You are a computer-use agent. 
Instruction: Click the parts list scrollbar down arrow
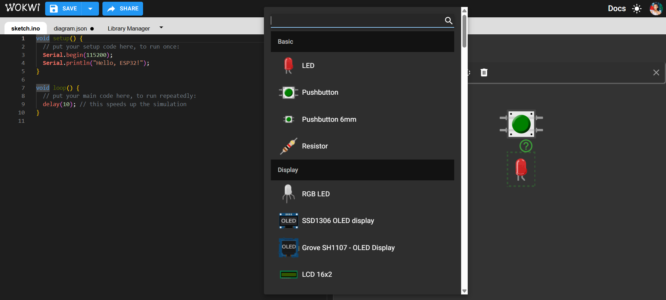tap(464, 291)
